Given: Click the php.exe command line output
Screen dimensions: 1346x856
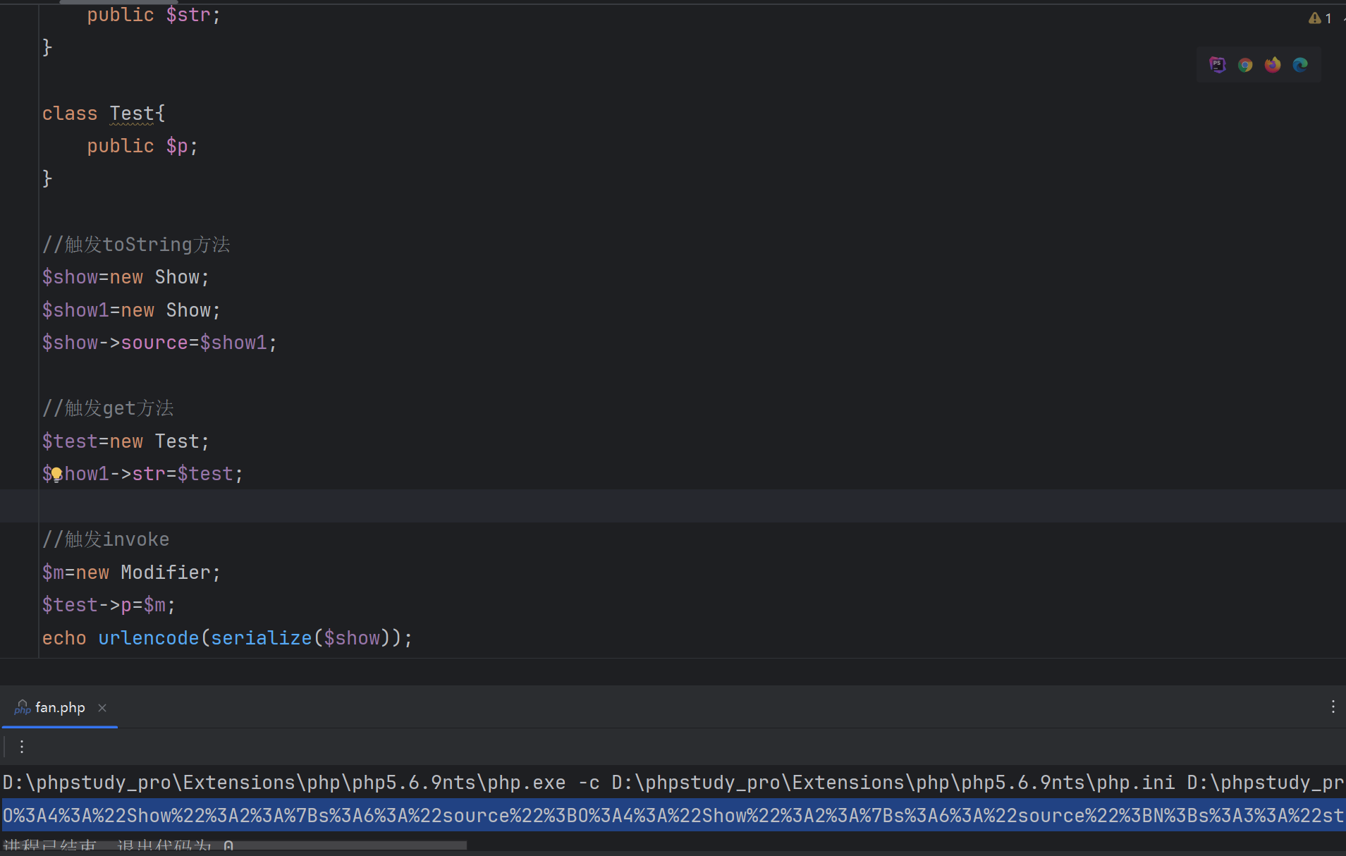Looking at the screenshot, I should [673, 783].
